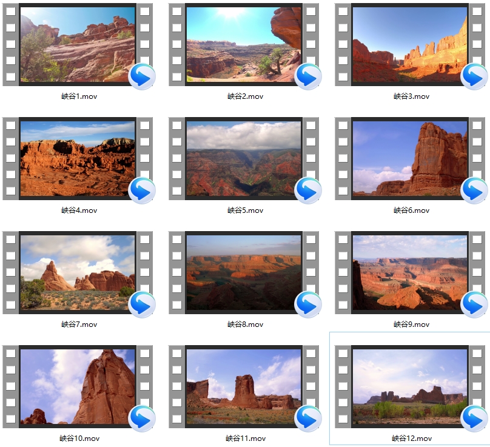Click the blue player badge on 峡谷12.mov

coord(474,419)
